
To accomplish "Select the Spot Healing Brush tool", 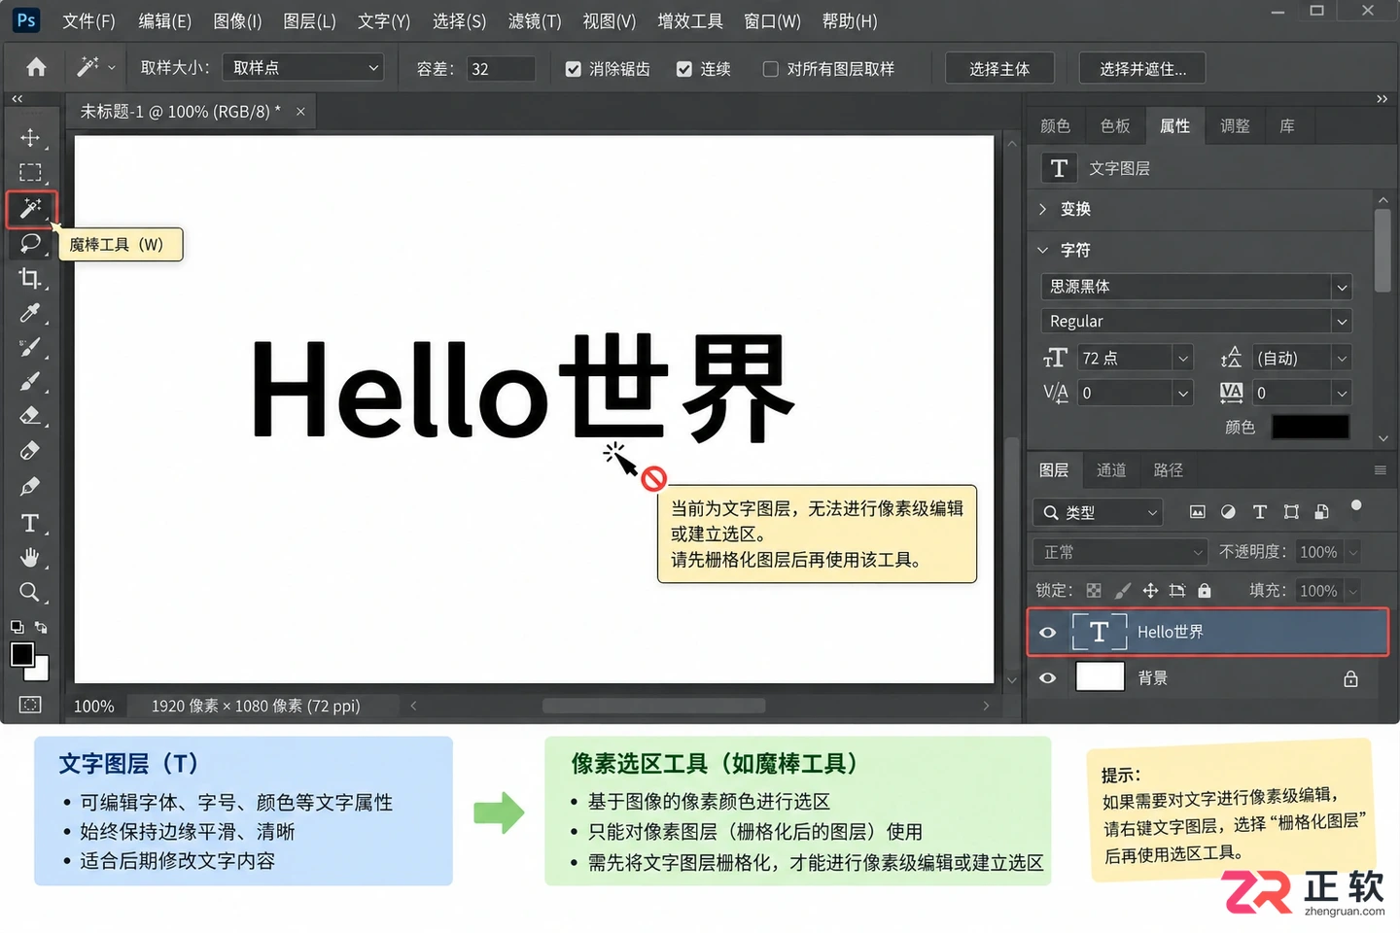I will coord(30,347).
